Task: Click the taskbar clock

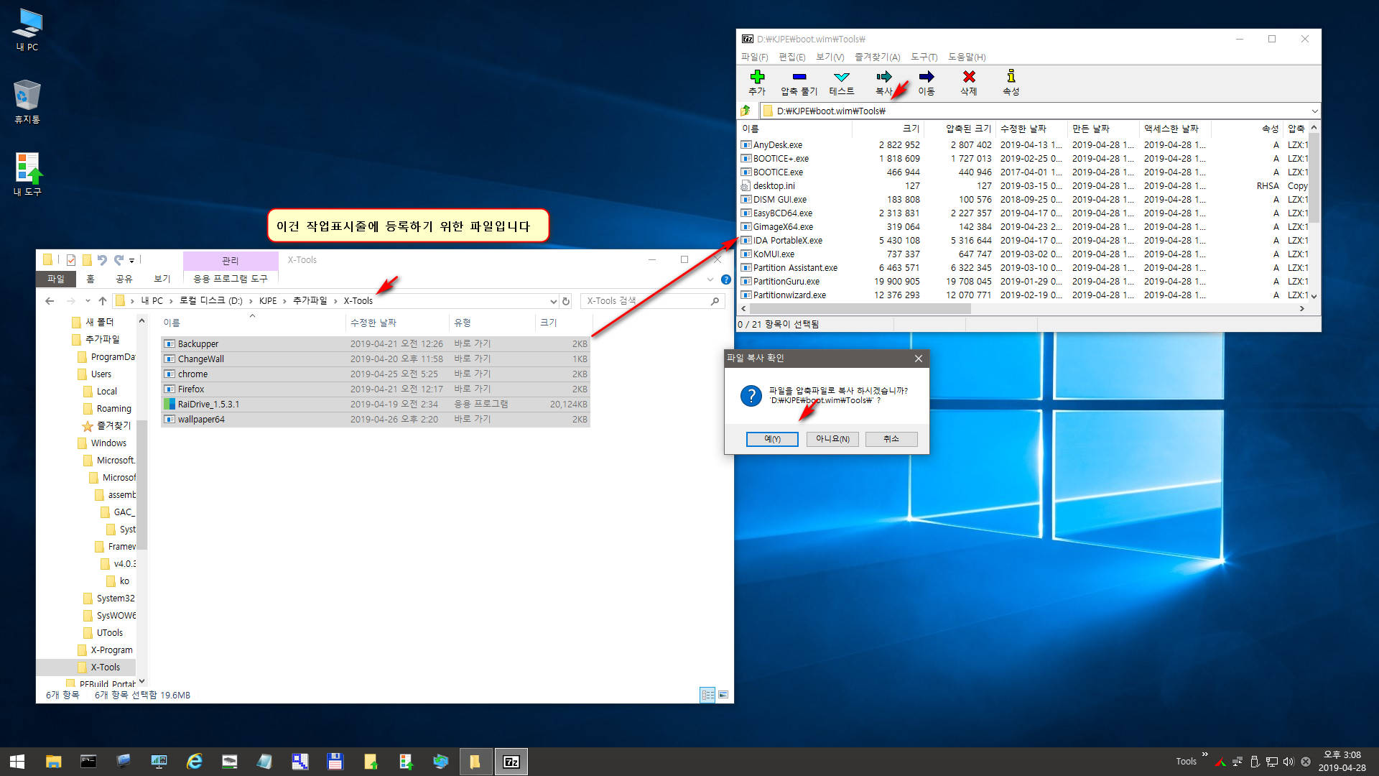Action: click(1342, 762)
